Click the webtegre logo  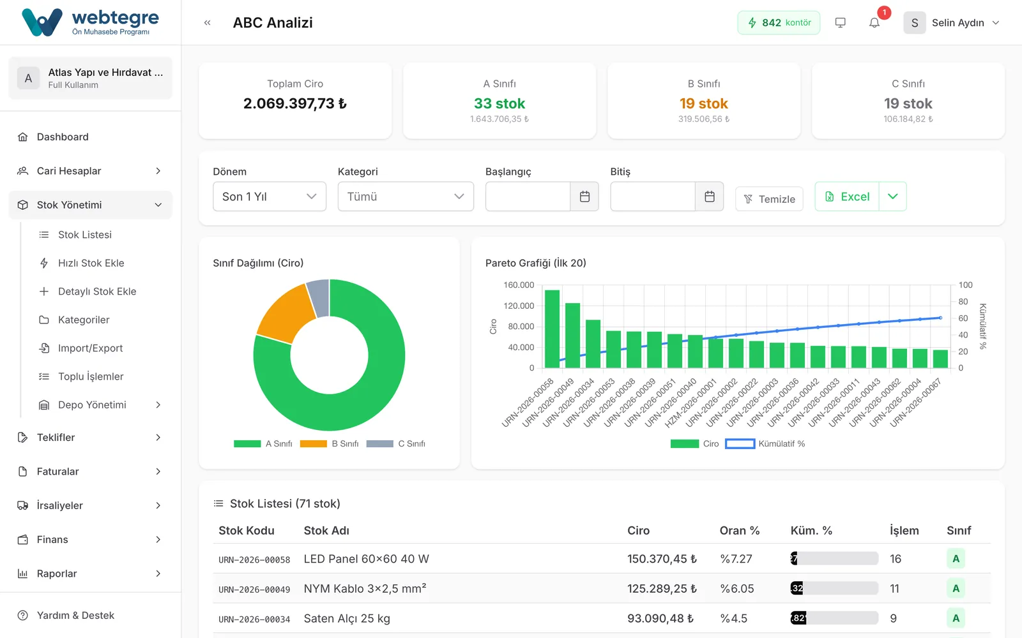click(x=91, y=22)
